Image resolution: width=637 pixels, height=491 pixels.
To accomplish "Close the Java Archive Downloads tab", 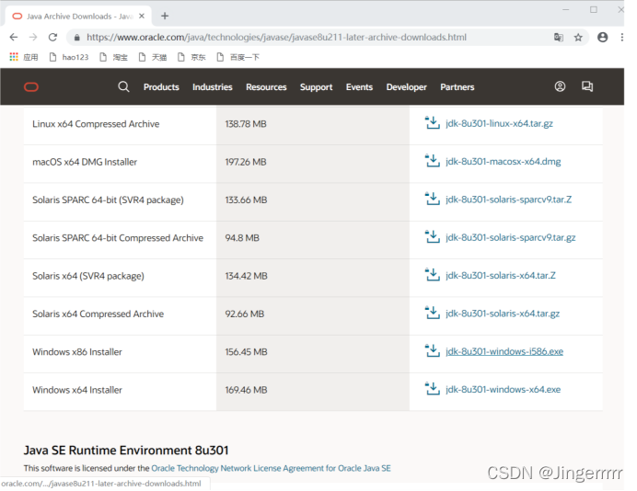I will pyautogui.click(x=142, y=17).
